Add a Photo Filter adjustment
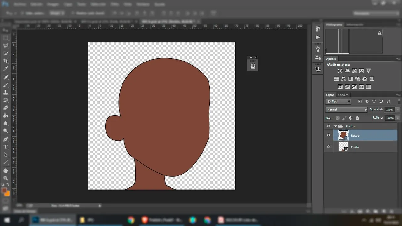Screen dimensions: 402x226 358,79
